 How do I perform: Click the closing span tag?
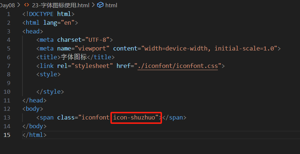pyautogui.click(x=174, y=117)
